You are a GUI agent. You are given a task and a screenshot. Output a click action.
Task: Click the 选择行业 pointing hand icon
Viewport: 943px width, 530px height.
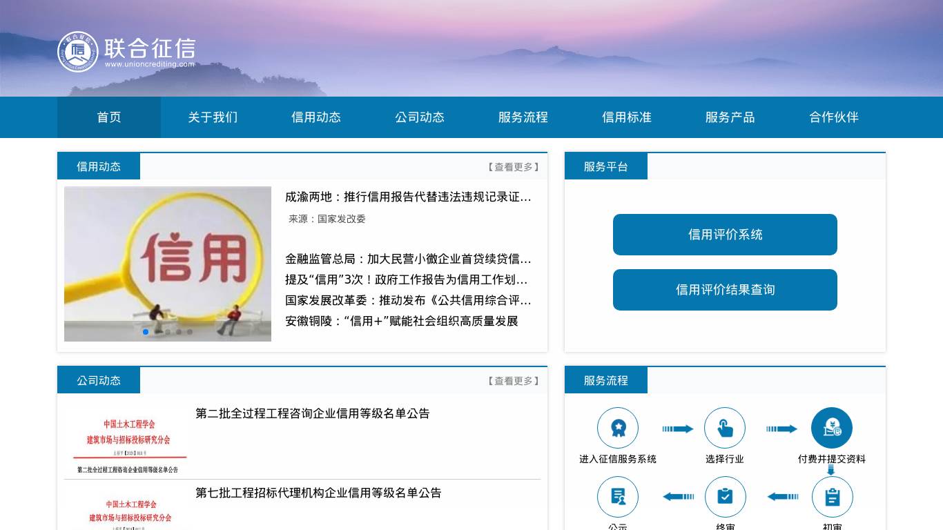pyautogui.click(x=725, y=428)
